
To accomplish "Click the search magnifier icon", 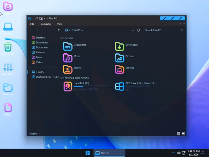I will (x=182, y=30).
